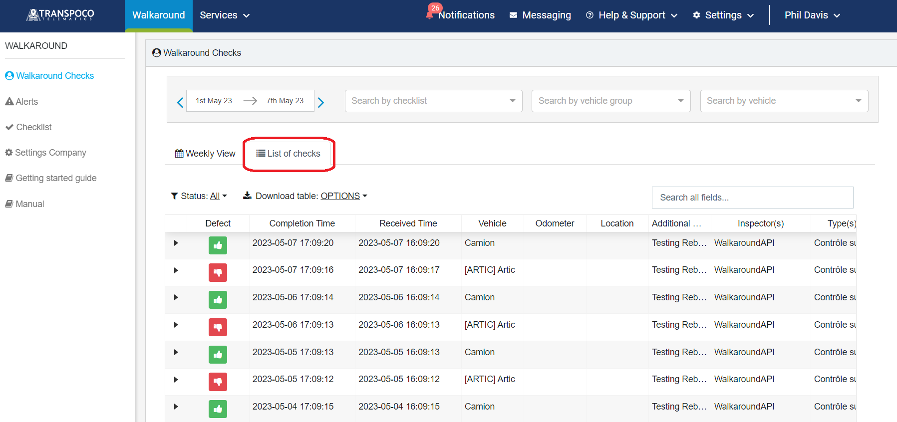Click green thumbs-up for 2023-05-05 17:09:13 check
This screenshot has height=422, width=897.
(218, 355)
